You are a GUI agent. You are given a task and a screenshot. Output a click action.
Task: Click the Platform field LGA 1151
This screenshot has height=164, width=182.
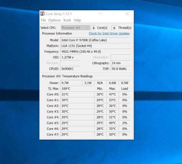click(95, 46)
